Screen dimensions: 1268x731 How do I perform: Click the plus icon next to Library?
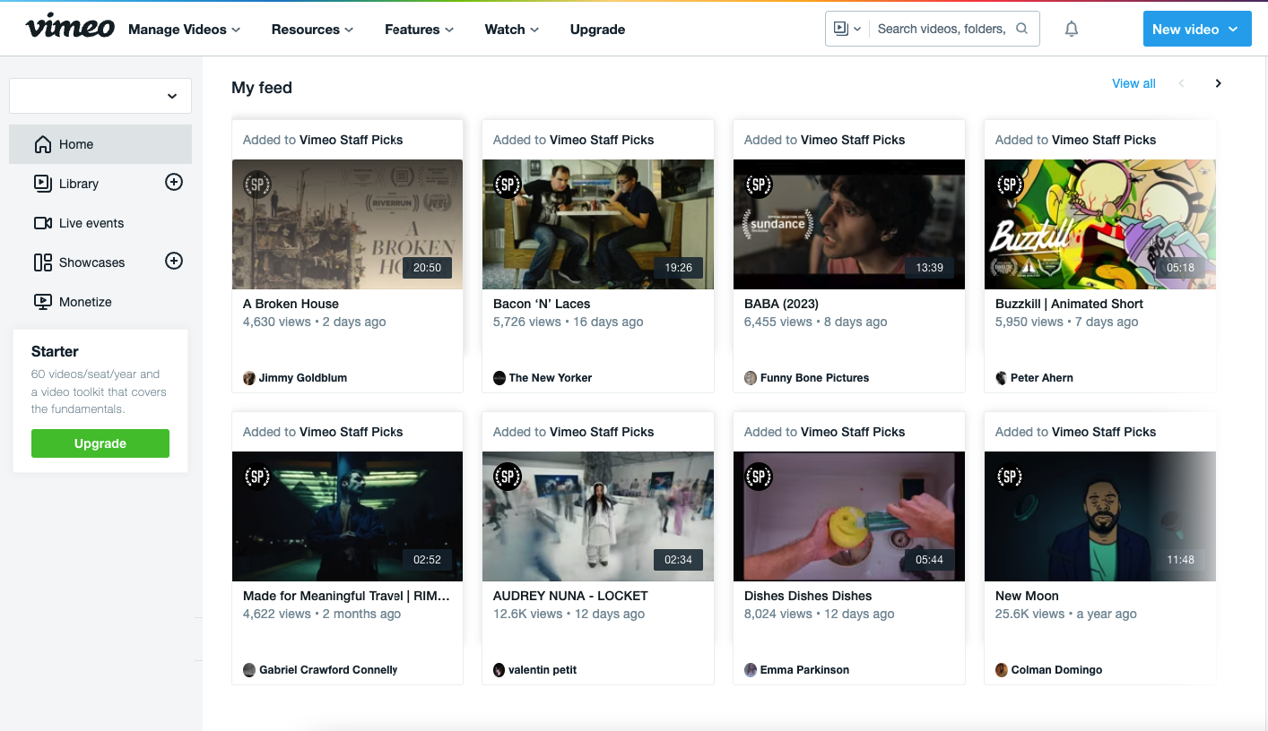(x=174, y=183)
